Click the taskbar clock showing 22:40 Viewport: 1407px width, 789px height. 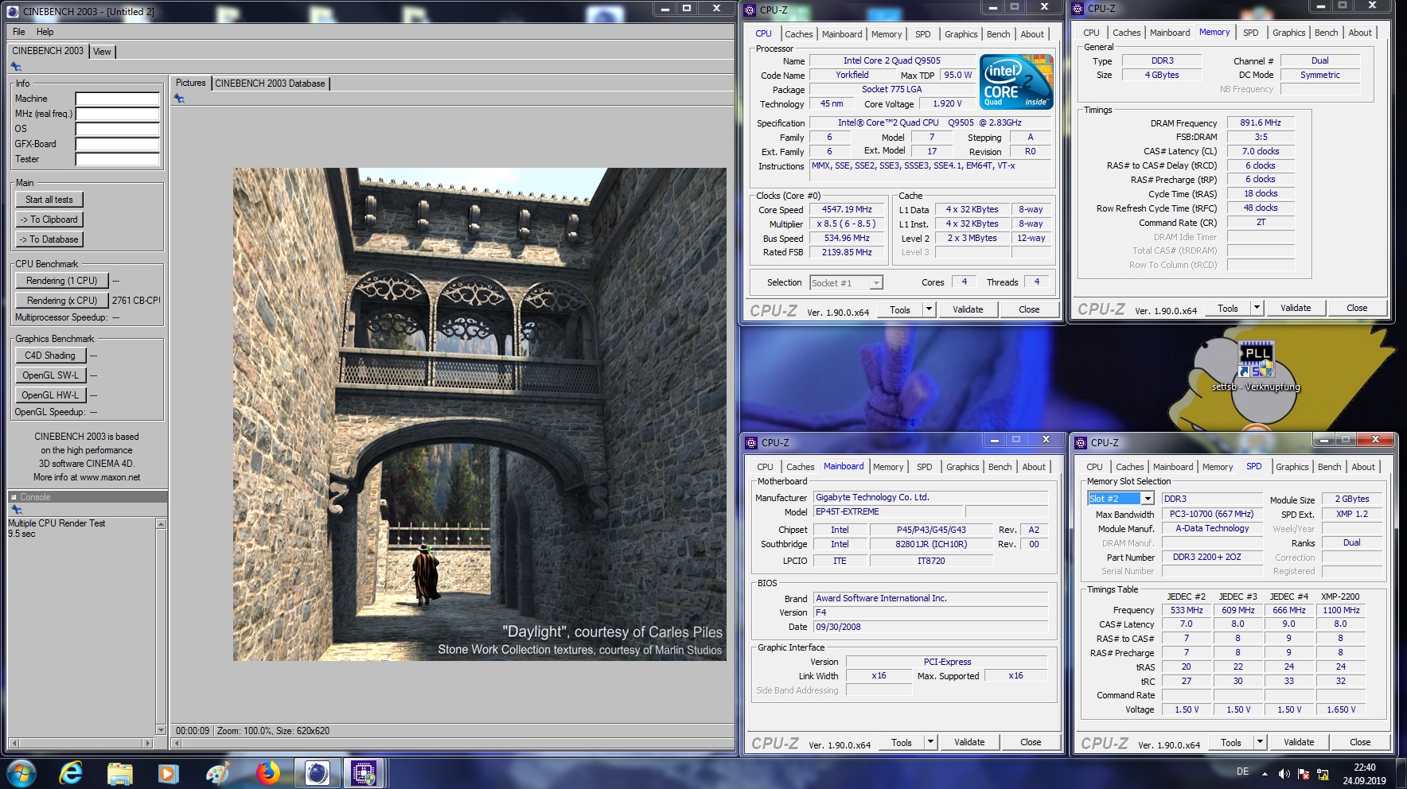(1364, 774)
